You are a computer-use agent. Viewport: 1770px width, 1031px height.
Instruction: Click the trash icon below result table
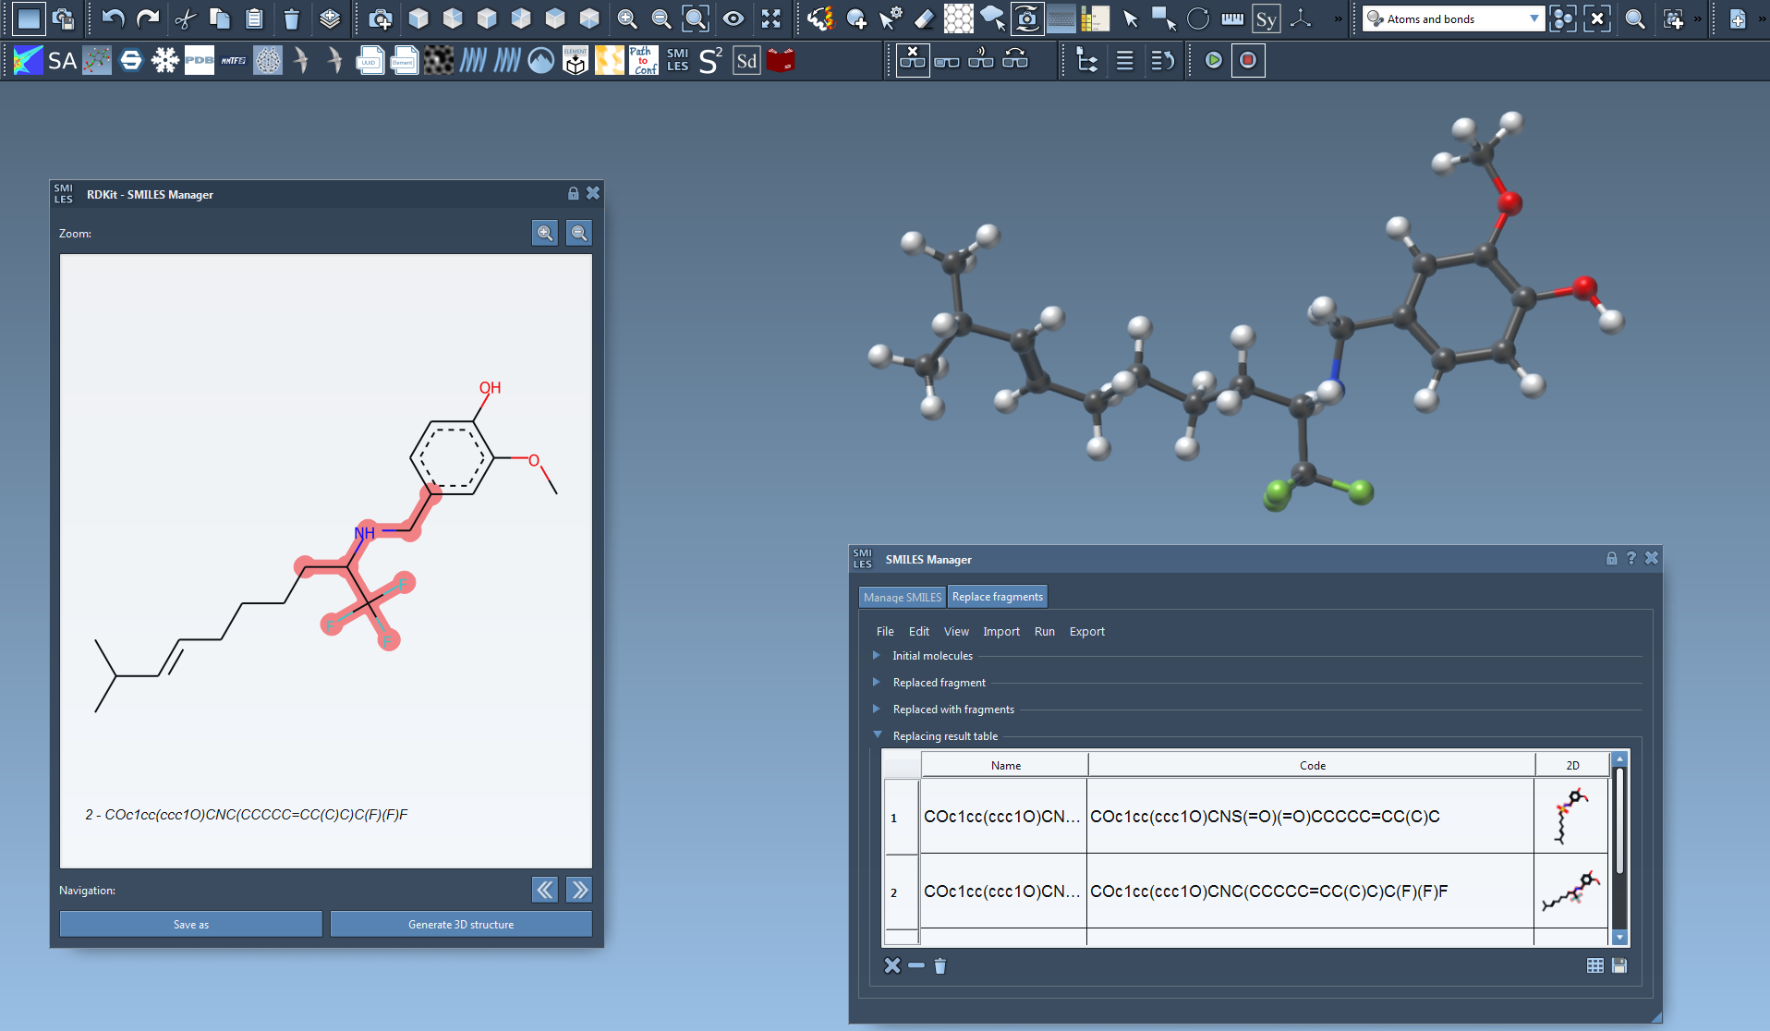(940, 966)
